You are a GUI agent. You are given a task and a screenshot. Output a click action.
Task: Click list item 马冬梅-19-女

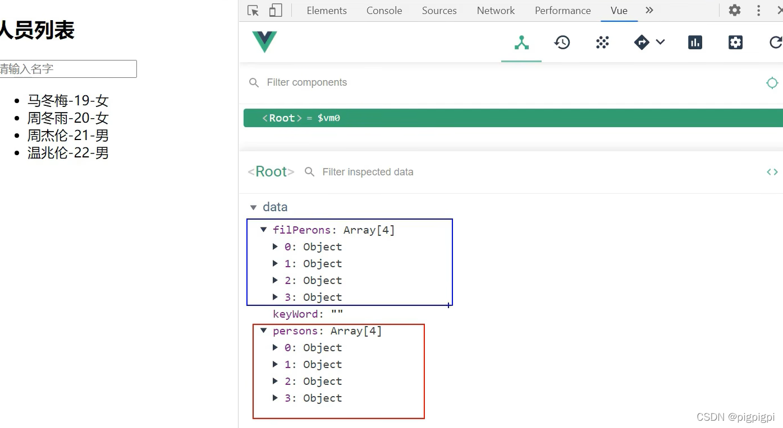68,101
